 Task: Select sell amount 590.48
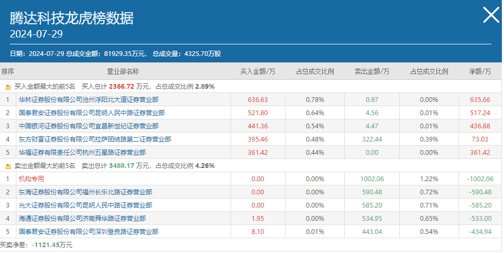point(372,192)
